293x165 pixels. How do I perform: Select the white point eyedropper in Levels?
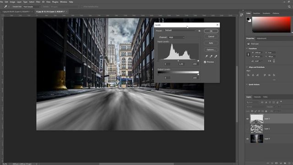pos(216,56)
